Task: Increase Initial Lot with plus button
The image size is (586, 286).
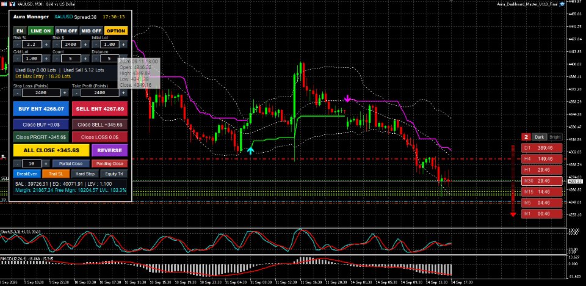Action: (x=124, y=45)
